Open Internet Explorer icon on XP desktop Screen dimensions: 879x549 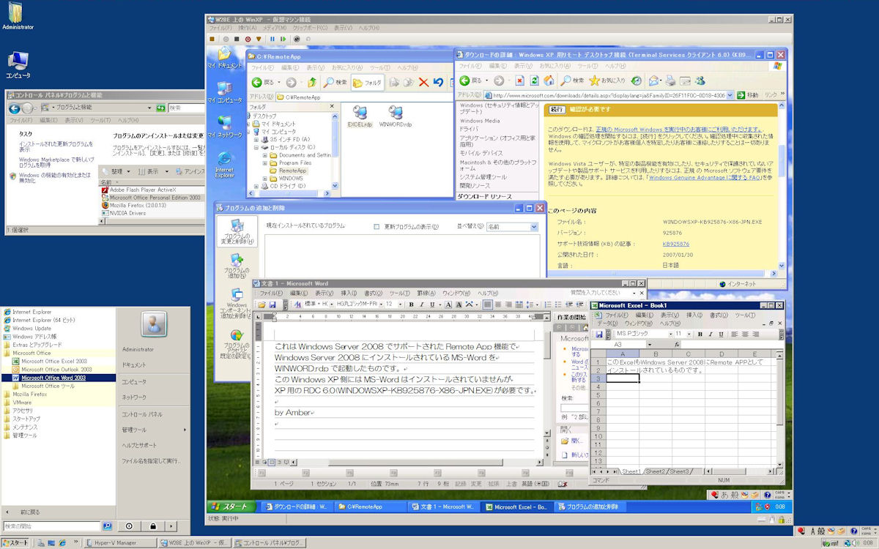coord(225,165)
